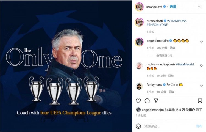Like angeldimariajm's comment

(x=201, y=42)
